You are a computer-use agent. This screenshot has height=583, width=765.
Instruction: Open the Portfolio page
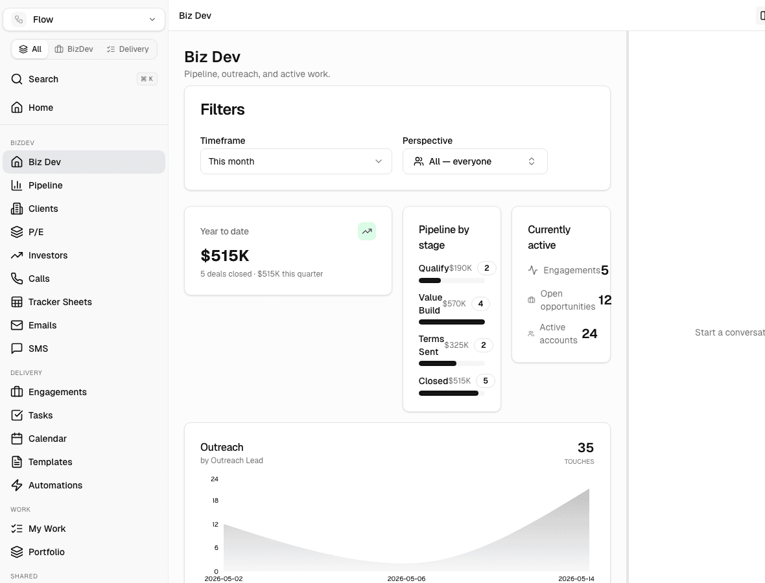click(84, 552)
